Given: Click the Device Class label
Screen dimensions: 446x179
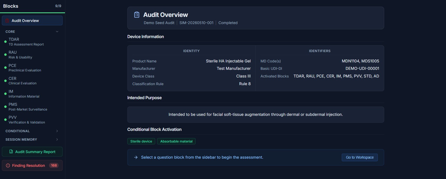Looking at the screenshot, I should [x=143, y=76].
